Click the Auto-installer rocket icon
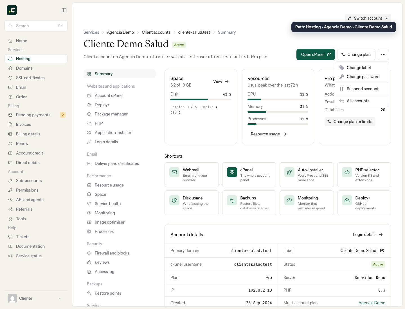405x309 pixels. [x=289, y=172]
